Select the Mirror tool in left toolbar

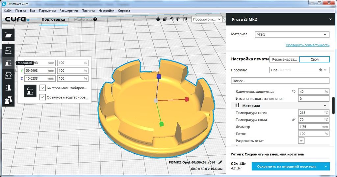click(8, 88)
